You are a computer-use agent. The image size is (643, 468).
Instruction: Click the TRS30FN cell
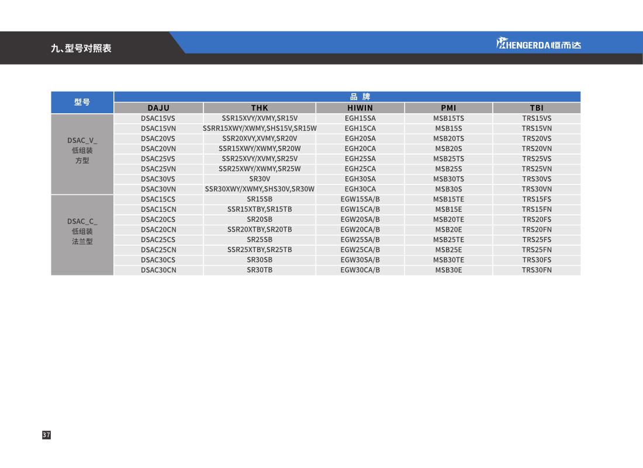pyautogui.click(x=537, y=270)
